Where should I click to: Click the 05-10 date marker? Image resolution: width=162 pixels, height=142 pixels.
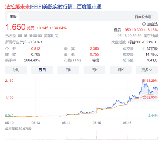(x=9, y=123)
